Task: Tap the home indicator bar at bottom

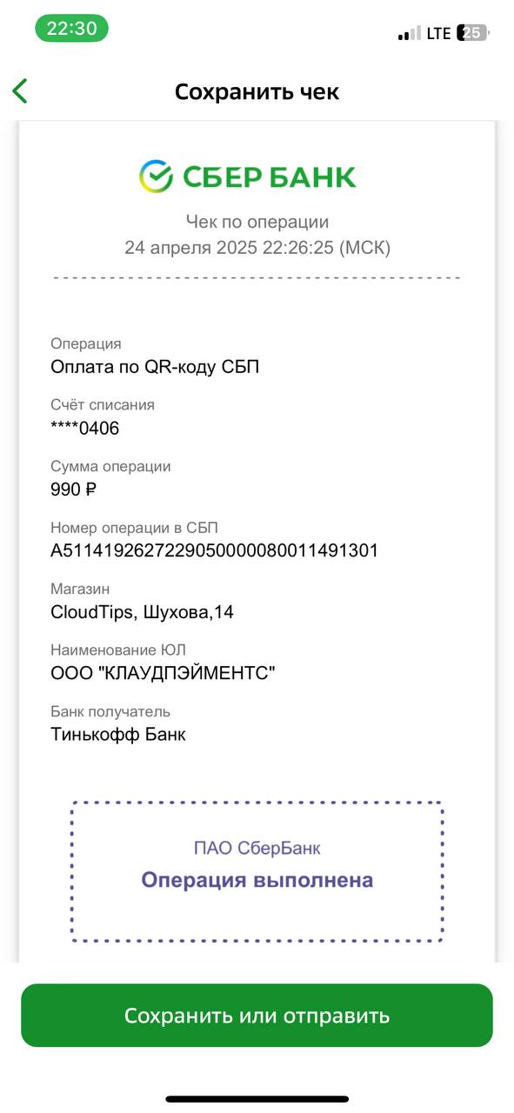Action: (x=257, y=1099)
